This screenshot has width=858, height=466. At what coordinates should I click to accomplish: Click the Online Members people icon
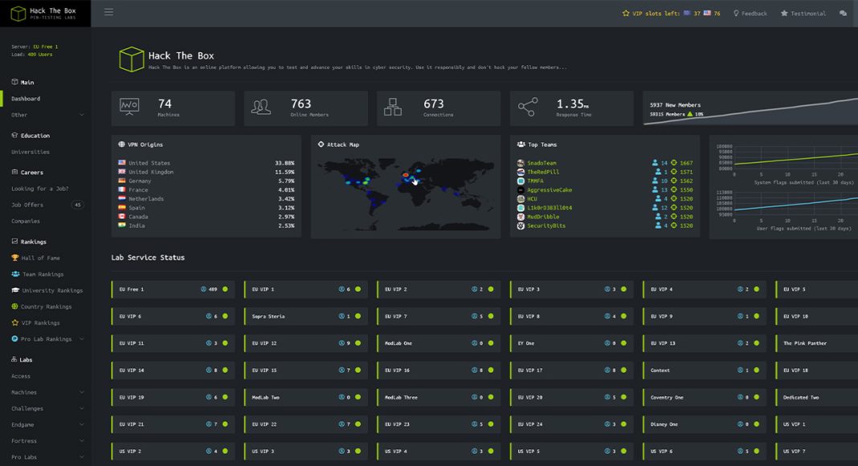pos(261,107)
